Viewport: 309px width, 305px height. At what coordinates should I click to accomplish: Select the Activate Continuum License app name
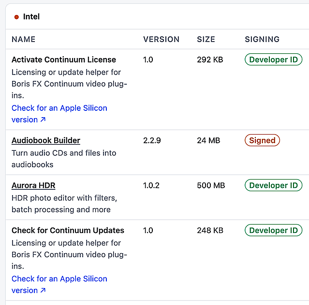[64, 60]
